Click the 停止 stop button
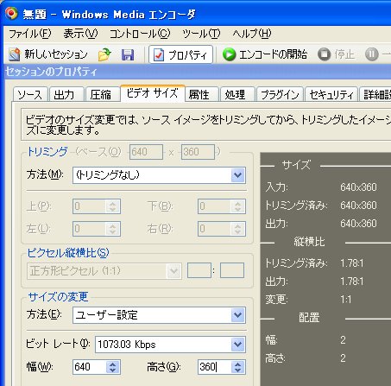 (x=336, y=54)
